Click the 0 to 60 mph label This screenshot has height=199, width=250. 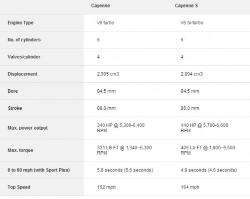click(x=38, y=170)
